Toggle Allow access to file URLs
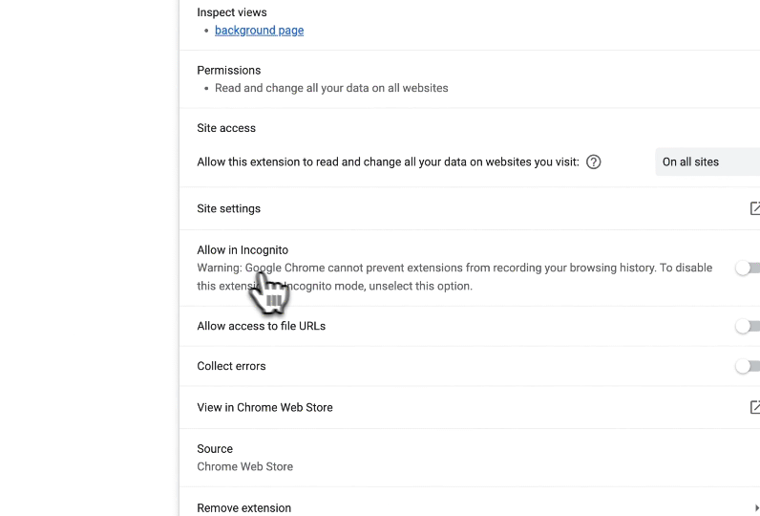Screen dimensions: 760x516 (748, 327)
